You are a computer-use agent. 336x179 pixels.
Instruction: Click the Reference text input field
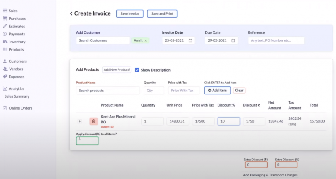tap(276, 41)
